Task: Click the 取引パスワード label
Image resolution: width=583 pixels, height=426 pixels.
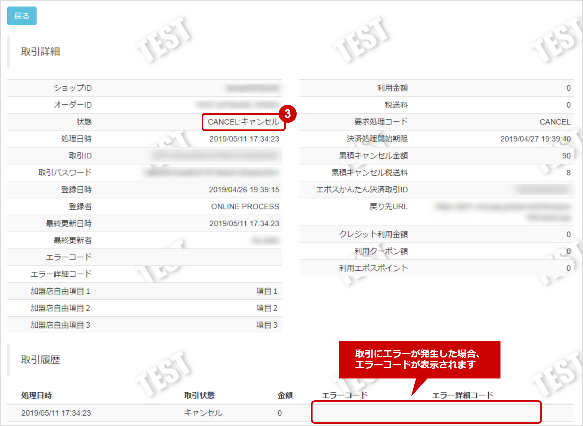Action: coord(65,173)
